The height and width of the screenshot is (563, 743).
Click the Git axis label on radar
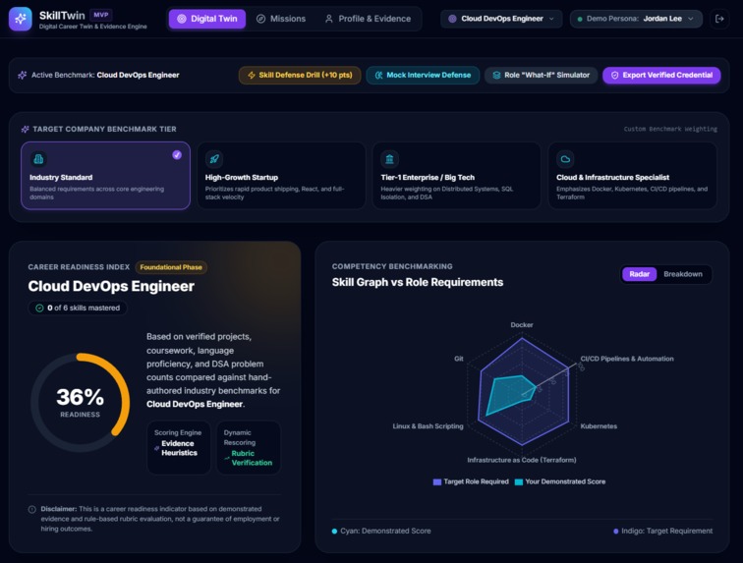pos(459,359)
